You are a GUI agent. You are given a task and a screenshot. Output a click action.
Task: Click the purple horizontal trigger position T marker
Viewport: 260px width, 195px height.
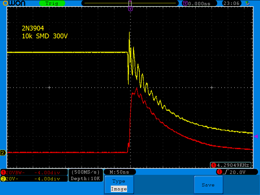click(130, 9)
